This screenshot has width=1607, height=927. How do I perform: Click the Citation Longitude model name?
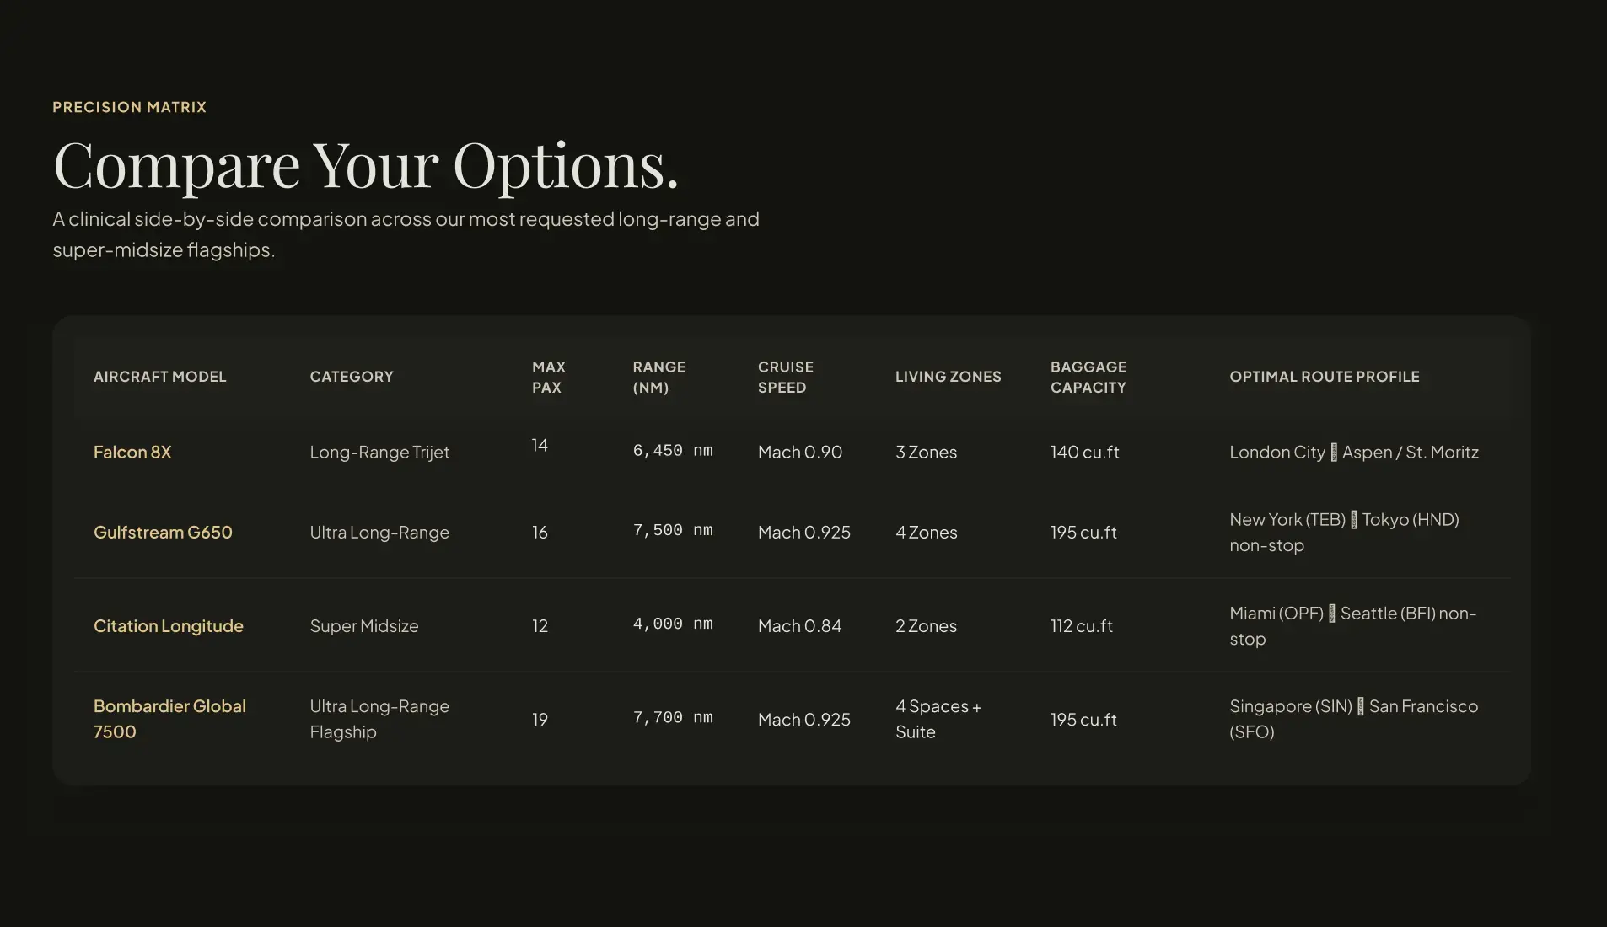[169, 626]
